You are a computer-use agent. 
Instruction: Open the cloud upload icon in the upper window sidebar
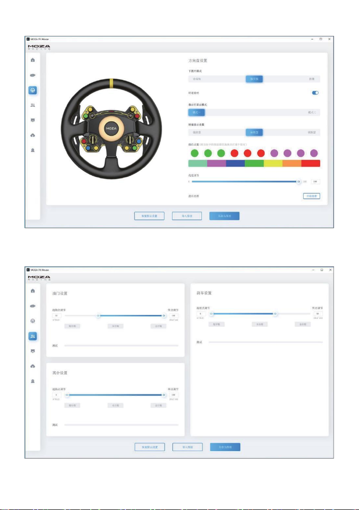[x=33, y=135]
